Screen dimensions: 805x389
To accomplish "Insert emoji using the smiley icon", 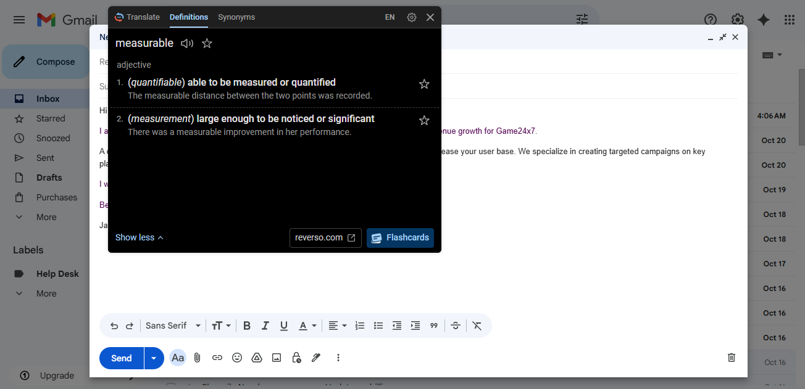I will (237, 358).
